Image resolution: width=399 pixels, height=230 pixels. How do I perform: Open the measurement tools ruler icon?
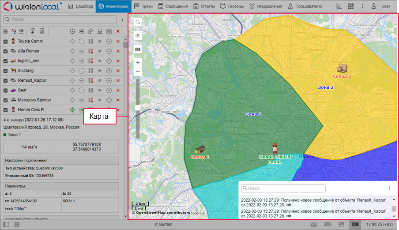(x=339, y=6)
